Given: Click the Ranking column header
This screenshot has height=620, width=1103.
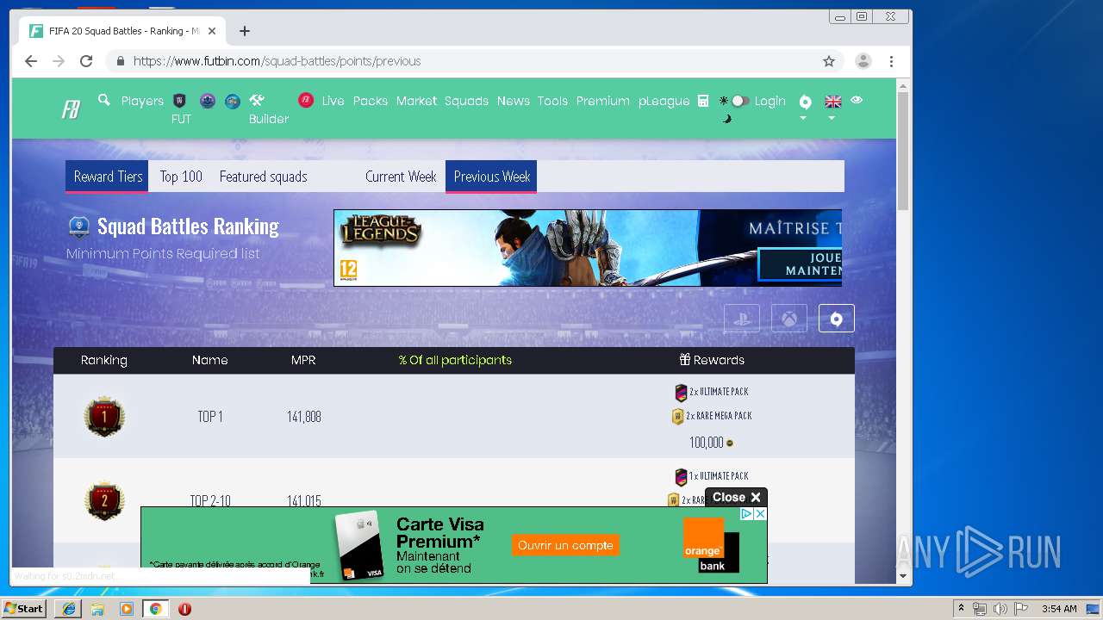Looking at the screenshot, I should pos(104,360).
